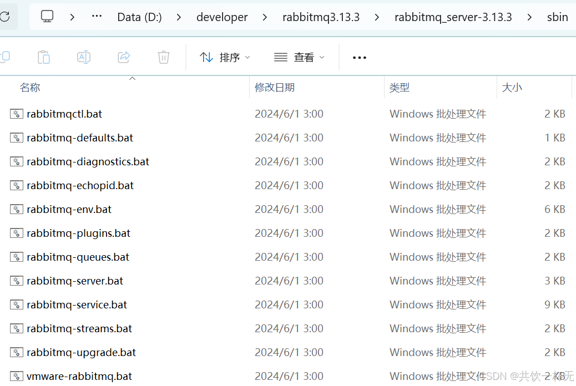This screenshot has height=386, width=576.
Task: Select file rabbitmq-env.bat
Action: (x=69, y=209)
